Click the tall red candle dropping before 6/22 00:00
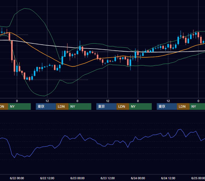 click(12, 50)
